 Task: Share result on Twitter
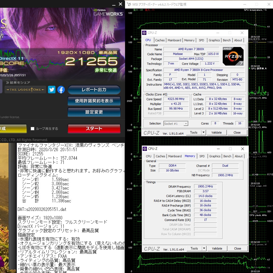point(52,90)
